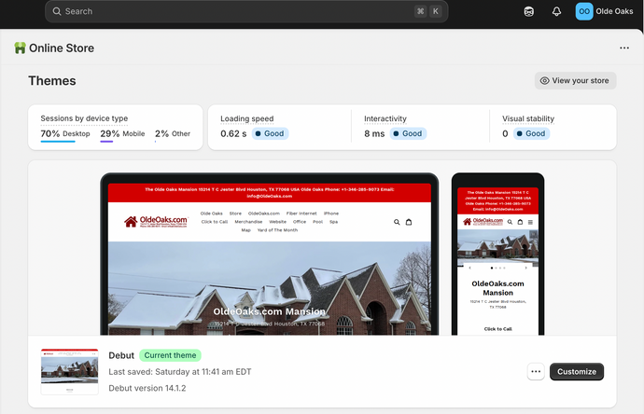
Task: Click OldeOaks.com logo in desktop preview
Action: click(x=156, y=222)
